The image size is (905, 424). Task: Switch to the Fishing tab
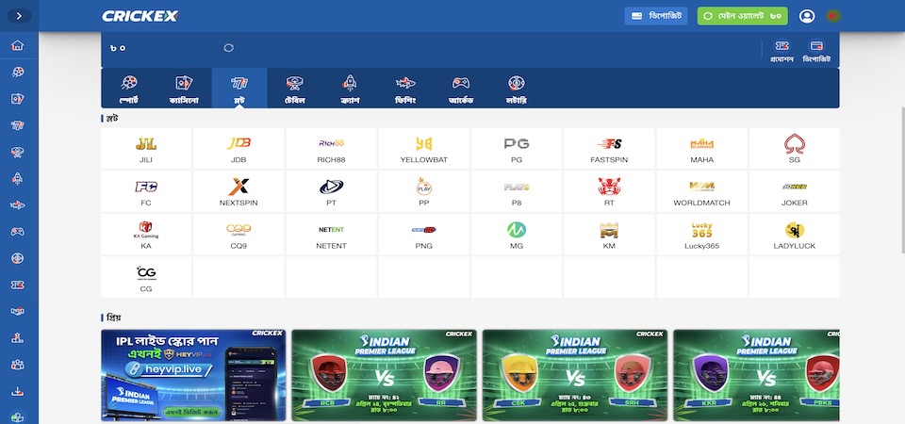pyautogui.click(x=405, y=89)
